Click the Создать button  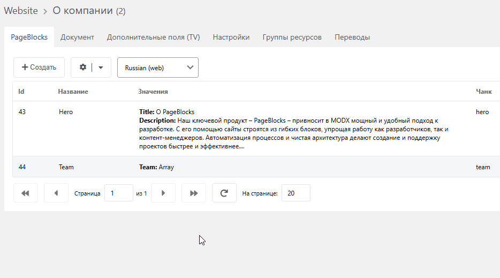[39, 67]
